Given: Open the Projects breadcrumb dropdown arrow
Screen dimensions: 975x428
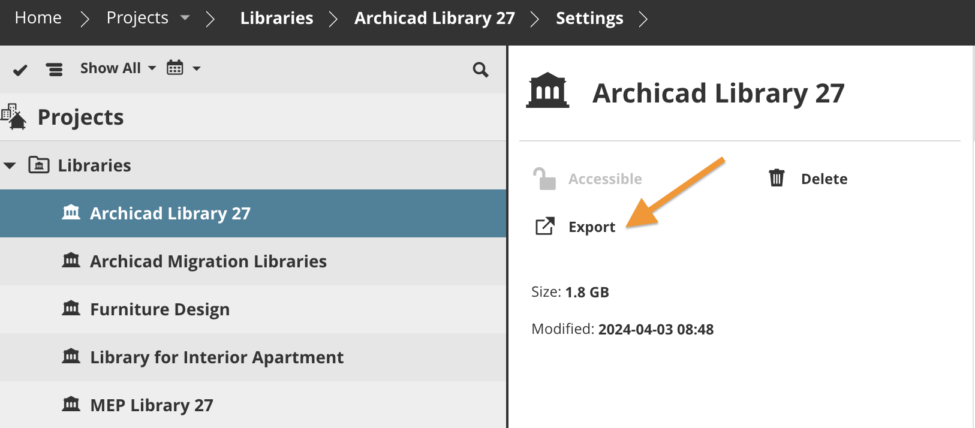Looking at the screenshot, I should pos(185,18).
